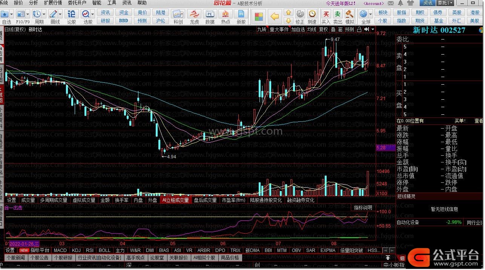Click the 买入 buy icon

pyautogui.click(x=326, y=14)
